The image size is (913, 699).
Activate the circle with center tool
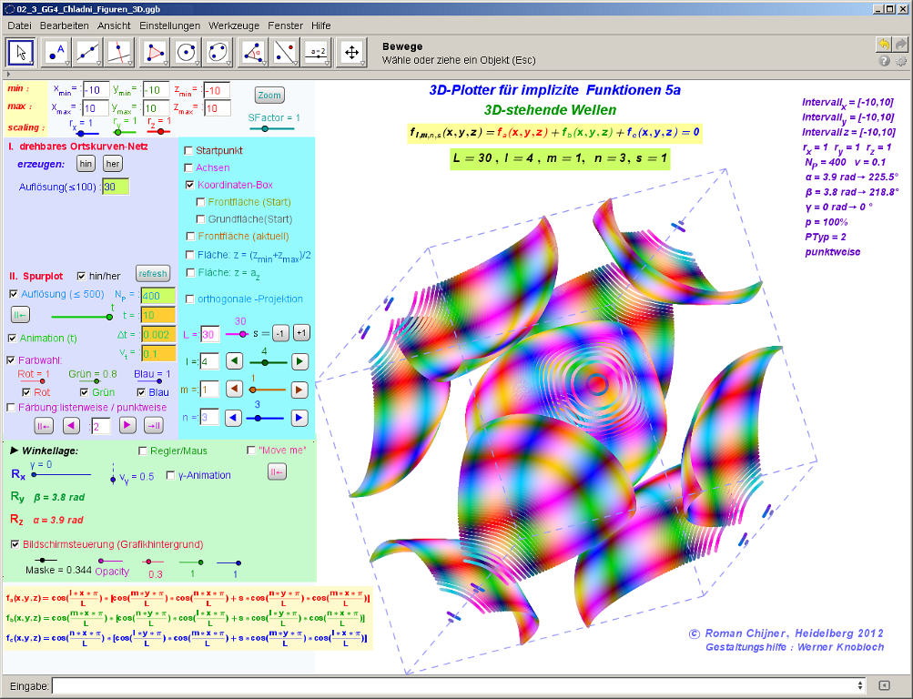pyautogui.click(x=187, y=52)
